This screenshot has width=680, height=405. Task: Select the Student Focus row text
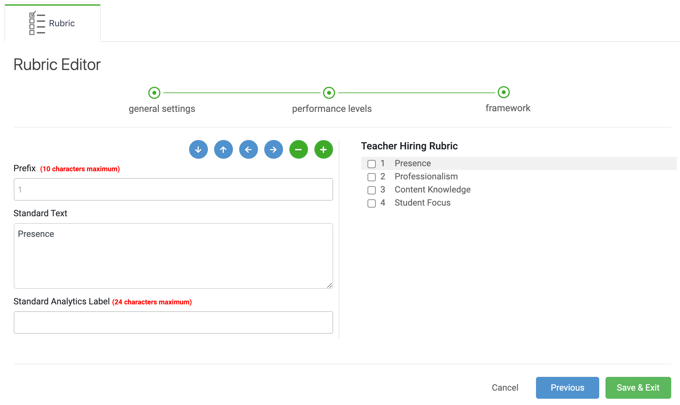tap(422, 202)
